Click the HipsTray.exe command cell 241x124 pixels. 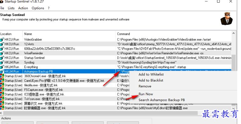(147, 62)
